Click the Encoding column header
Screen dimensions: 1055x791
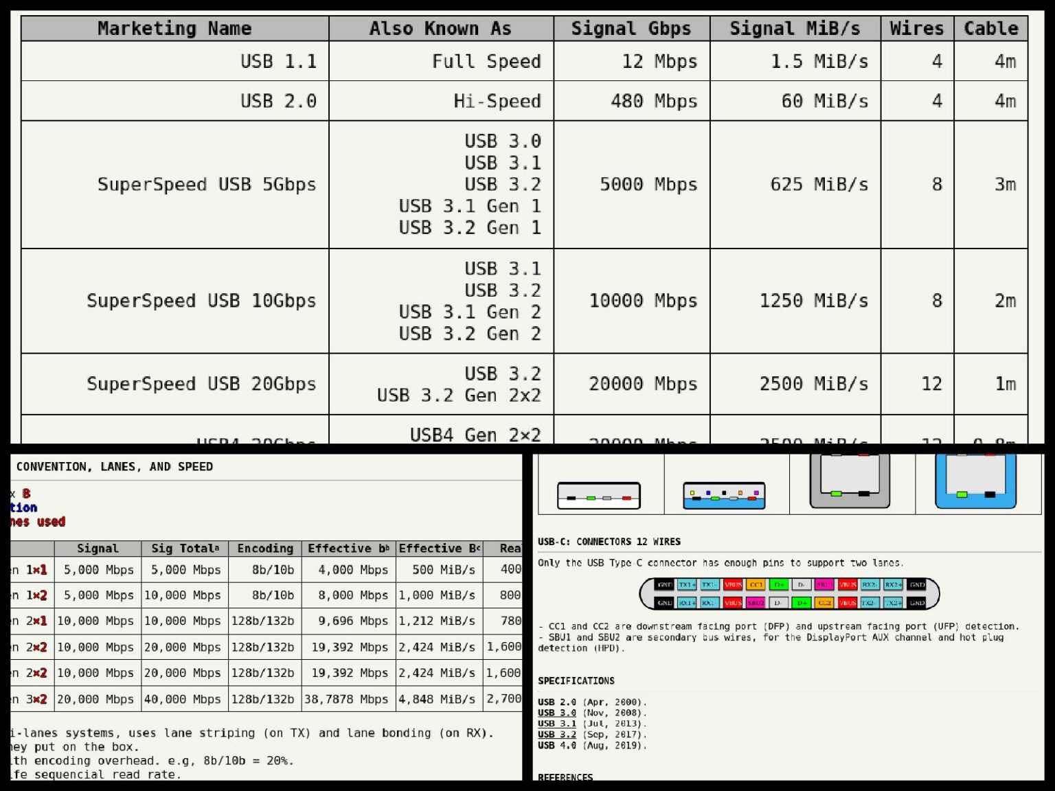(x=264, y=548)
